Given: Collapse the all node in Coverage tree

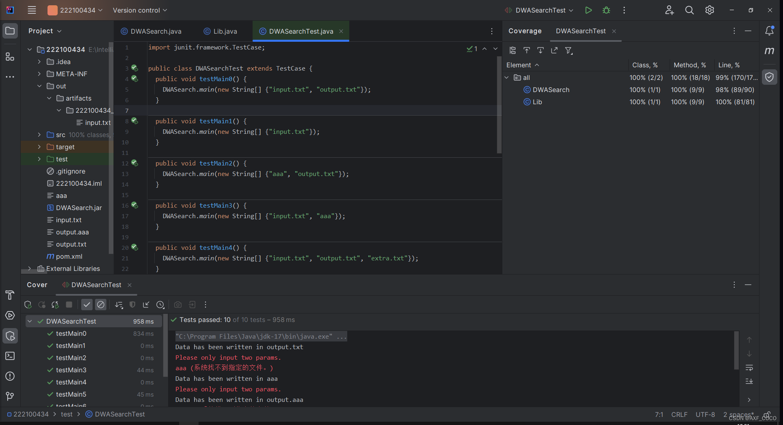Looking at the screenshot, I should pyautogui.click(x=507, y=77).
